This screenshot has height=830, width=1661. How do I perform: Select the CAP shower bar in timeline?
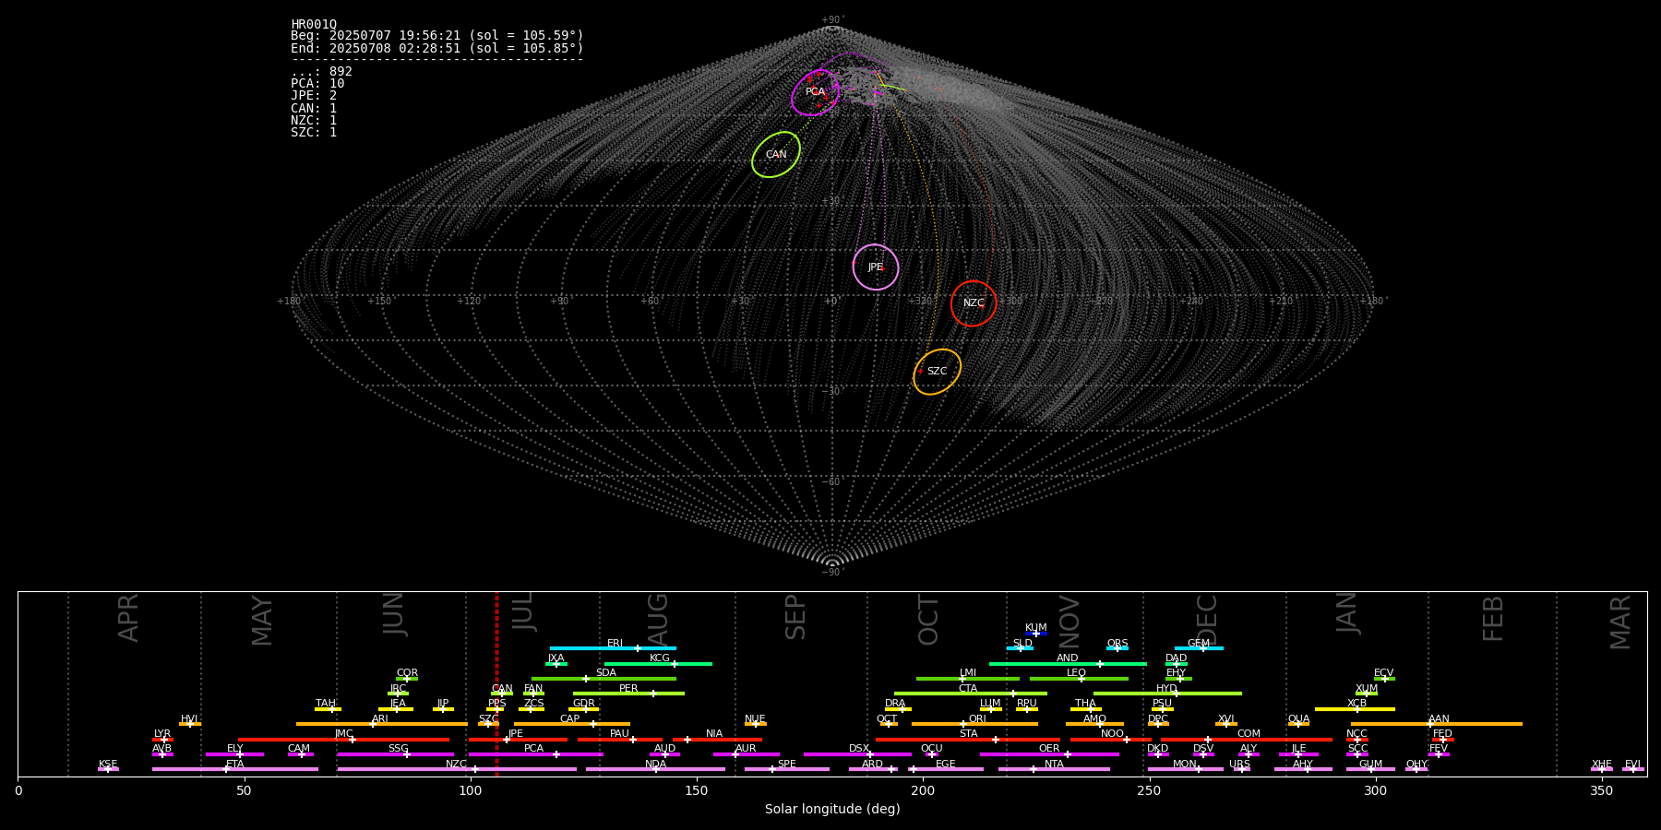pos(572,724)
